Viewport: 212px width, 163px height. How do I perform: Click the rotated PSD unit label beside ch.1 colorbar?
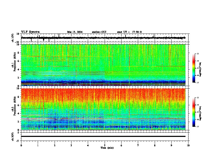click(x=200, y=70)
